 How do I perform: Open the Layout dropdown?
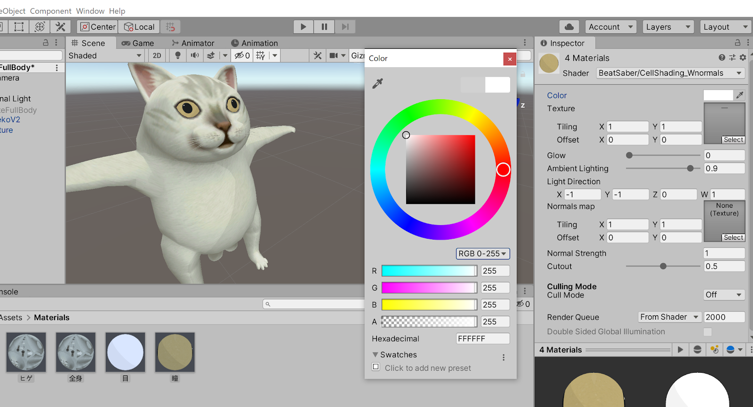(726, 27)
